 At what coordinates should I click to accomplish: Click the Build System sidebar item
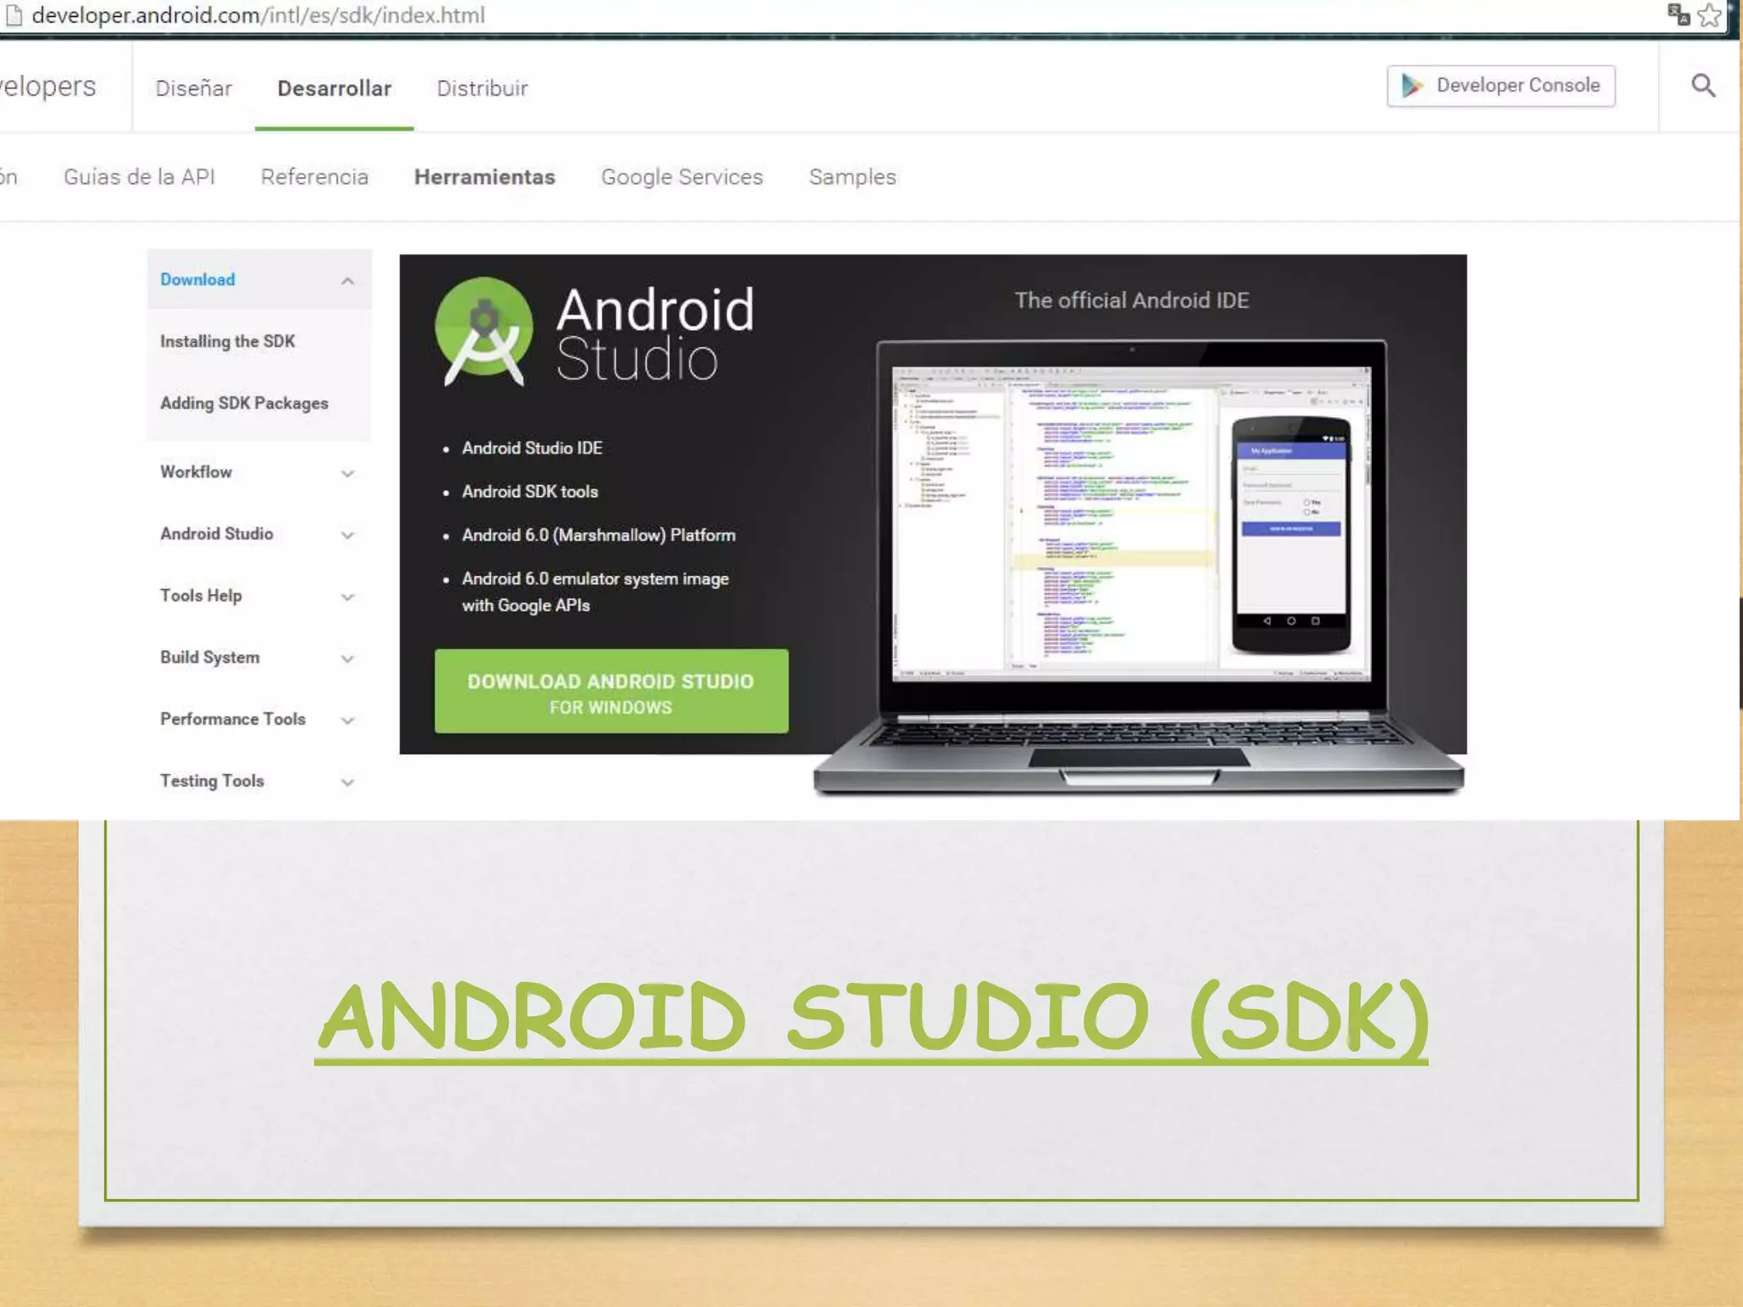point(209,657)
